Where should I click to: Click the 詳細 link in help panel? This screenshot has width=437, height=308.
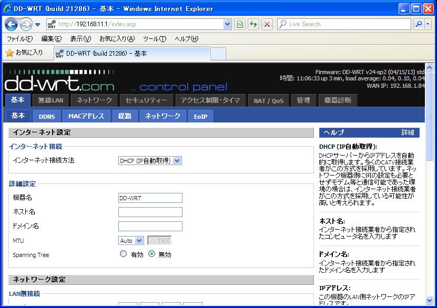click(408, 132)
